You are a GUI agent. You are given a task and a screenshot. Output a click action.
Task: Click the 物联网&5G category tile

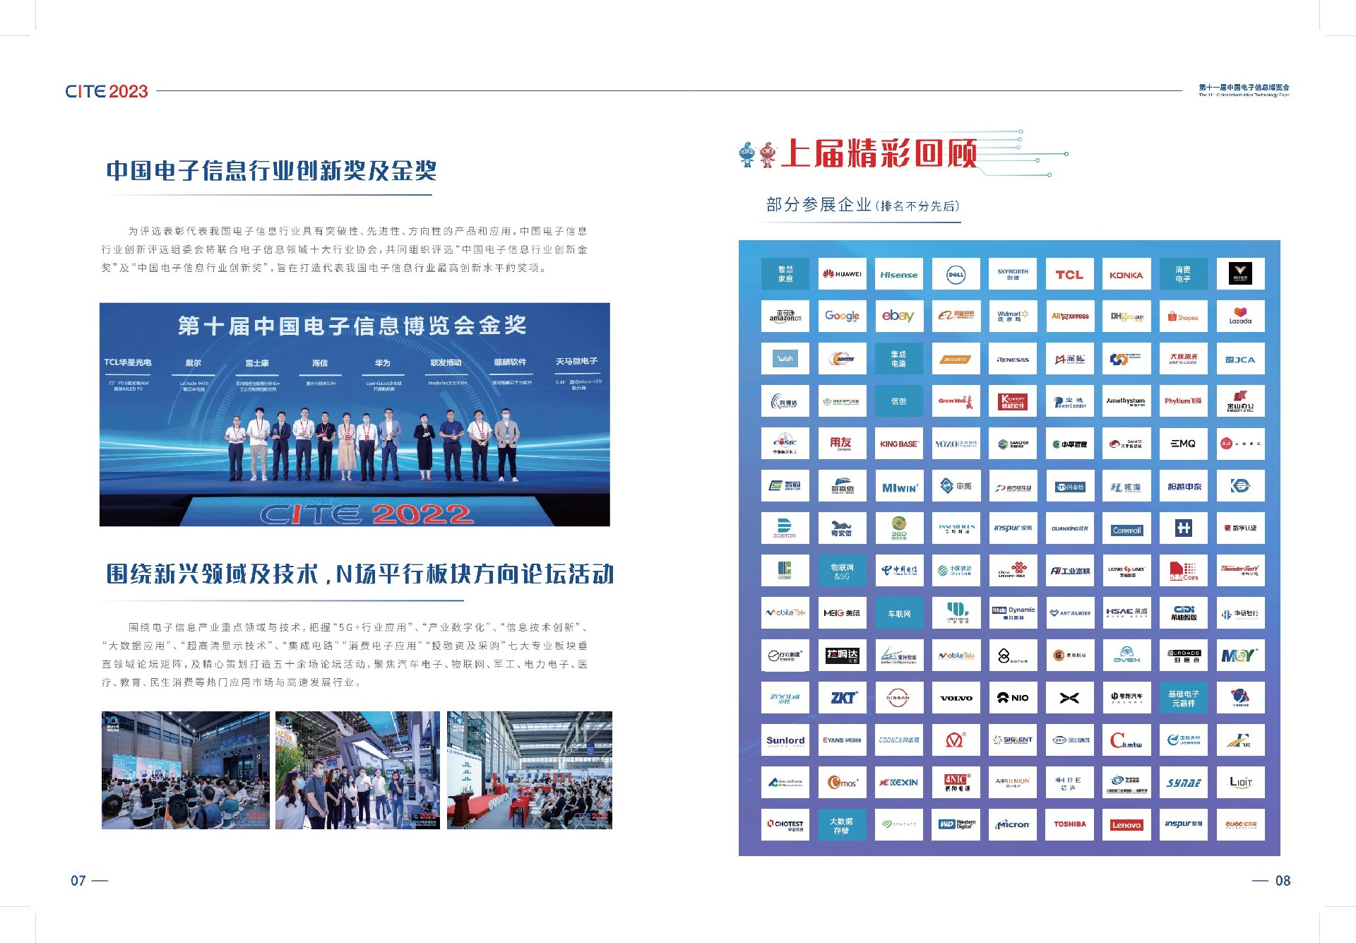click(842, 571)
